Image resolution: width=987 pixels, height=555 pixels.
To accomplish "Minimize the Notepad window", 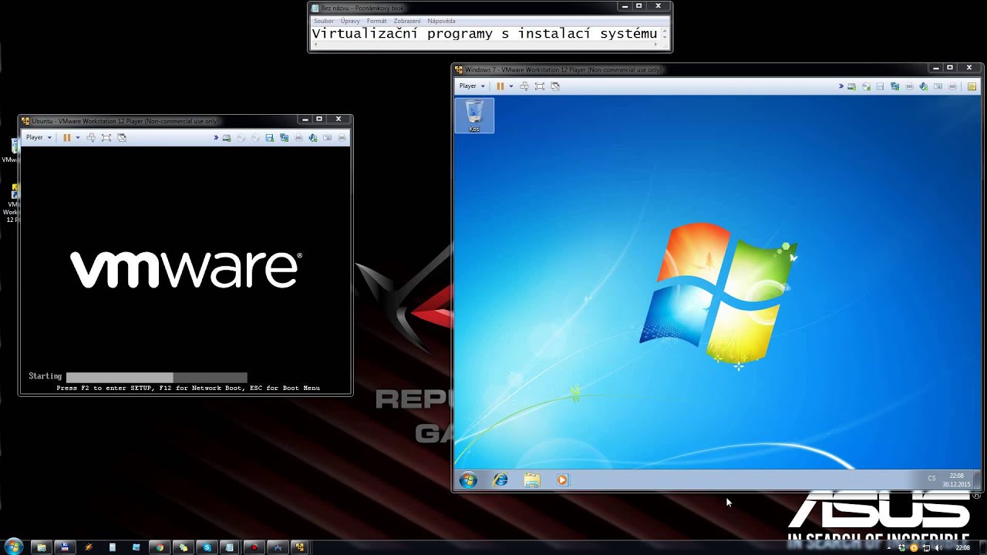I will point(624,6).
